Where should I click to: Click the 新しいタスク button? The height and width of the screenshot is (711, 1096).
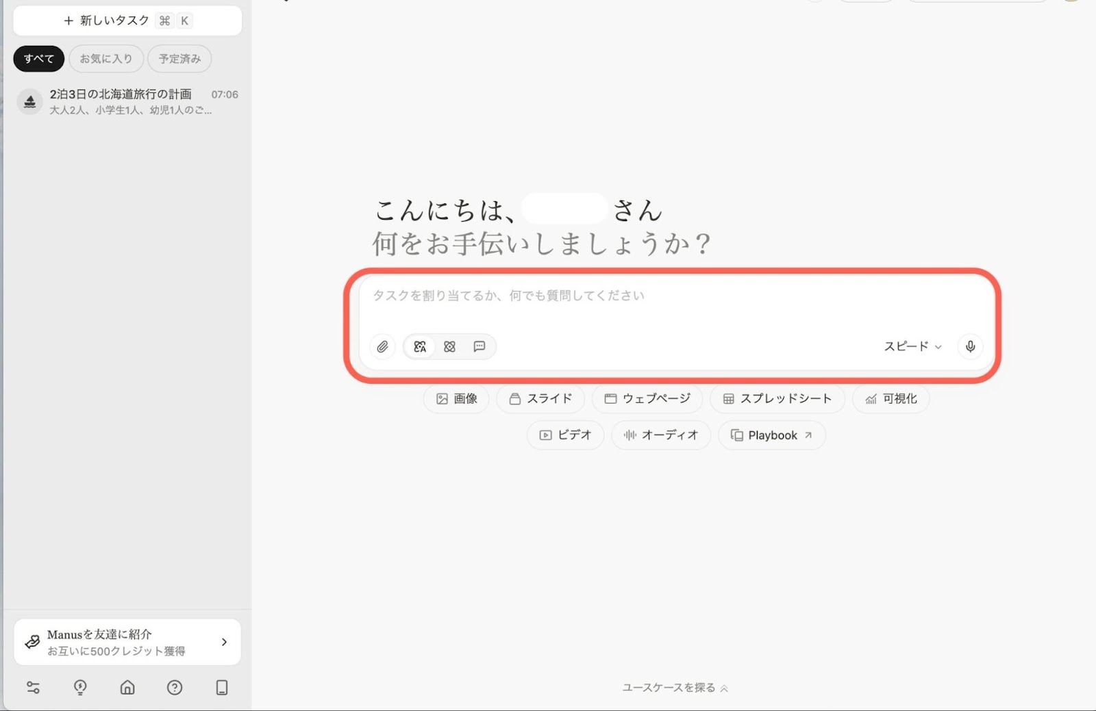[127, 21]
